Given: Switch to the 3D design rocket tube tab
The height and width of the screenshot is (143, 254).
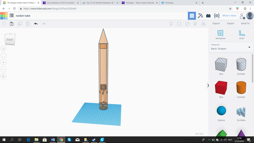Looking at the screenshot, I should point(21,3).
